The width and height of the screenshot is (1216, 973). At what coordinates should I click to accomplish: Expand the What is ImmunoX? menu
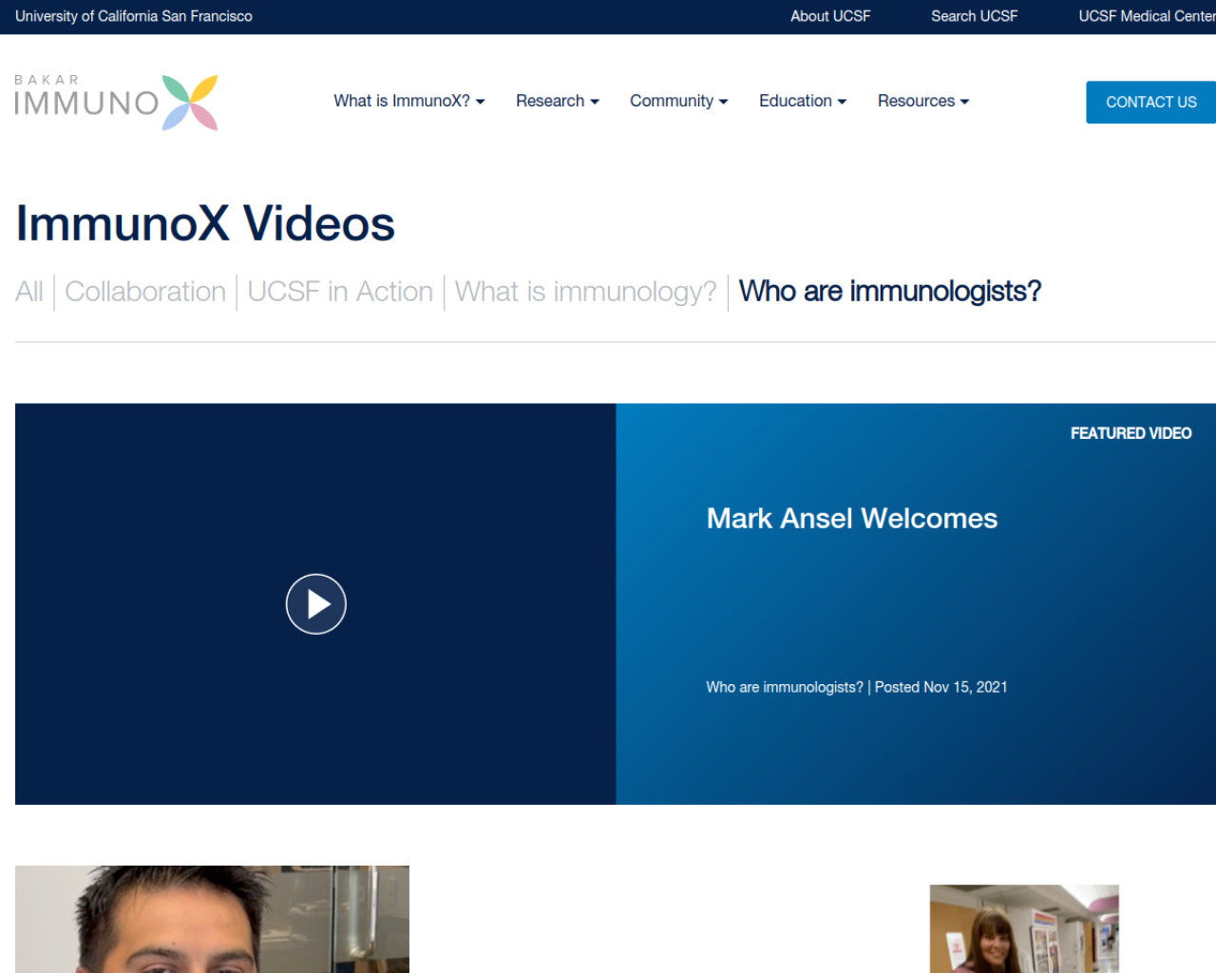pos(409,101)
